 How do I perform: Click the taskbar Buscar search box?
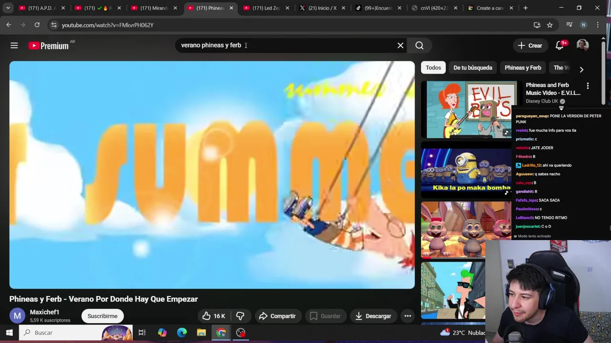click(75, 333)
